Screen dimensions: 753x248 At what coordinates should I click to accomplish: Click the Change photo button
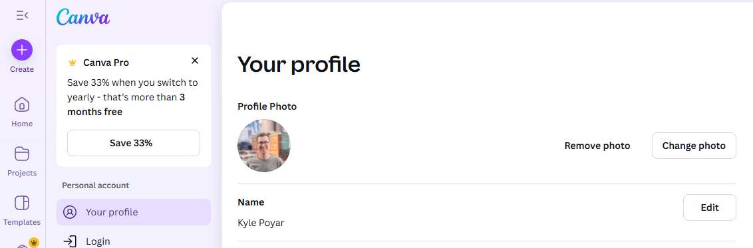pos(694,146)
